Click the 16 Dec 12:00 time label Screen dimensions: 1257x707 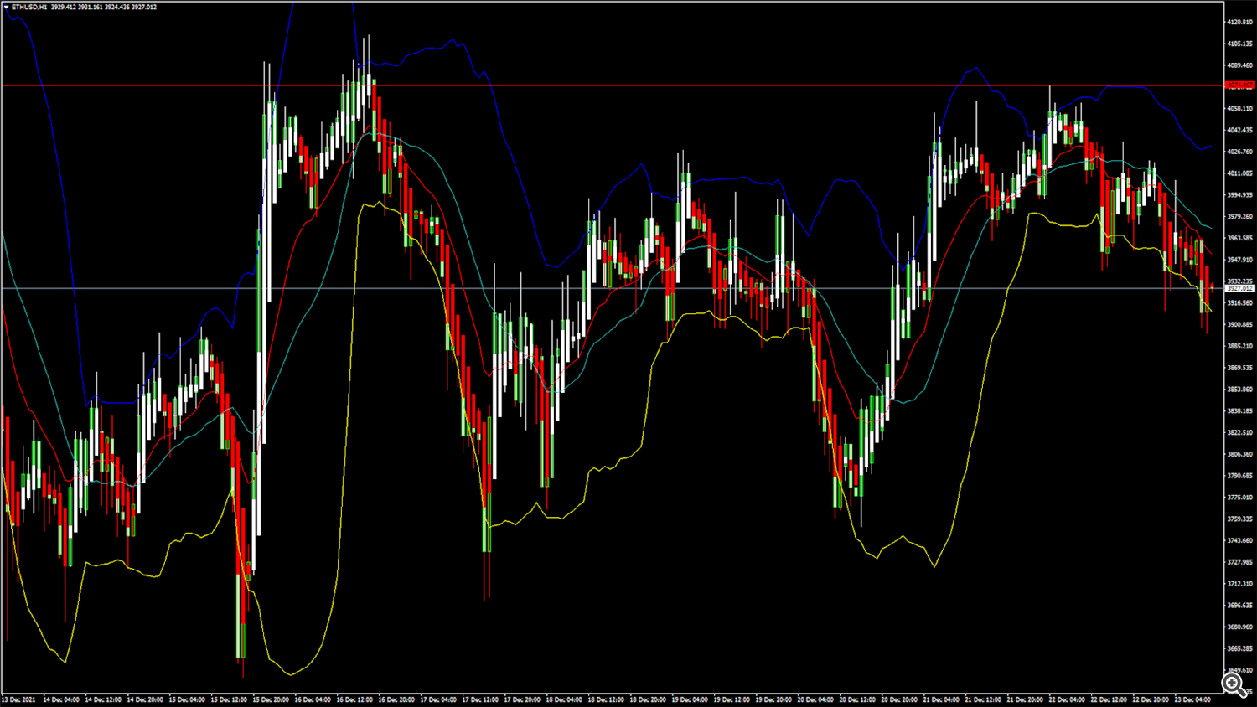(x=354, y=699)
